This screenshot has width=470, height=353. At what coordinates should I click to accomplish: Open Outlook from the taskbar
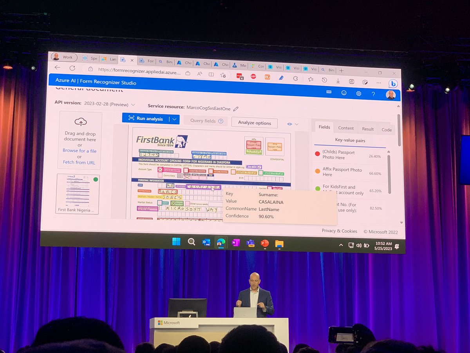click(206, 242)
